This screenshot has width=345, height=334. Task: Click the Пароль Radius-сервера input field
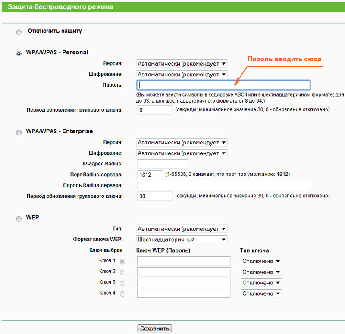click(x=223, y=185)
